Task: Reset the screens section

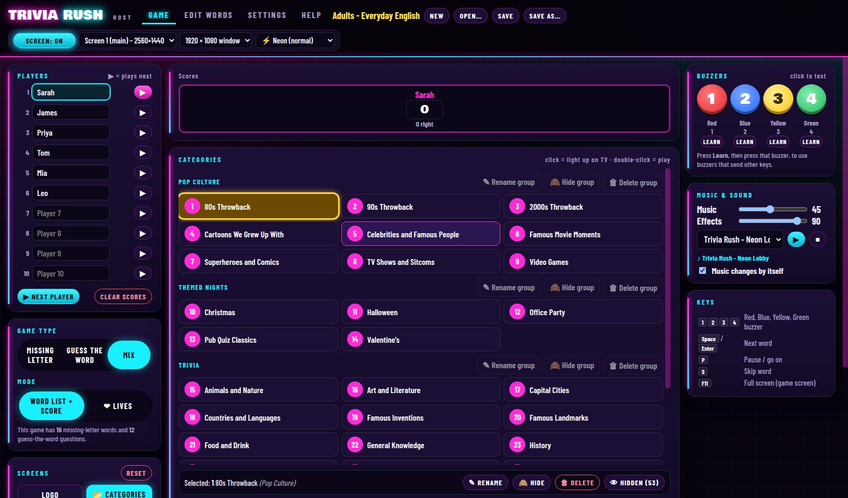Action: [x=136, y=473]
